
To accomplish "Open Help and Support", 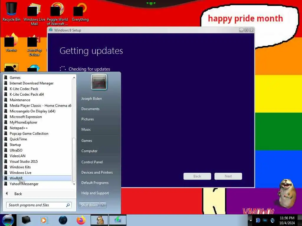I will tap(95, 193).
